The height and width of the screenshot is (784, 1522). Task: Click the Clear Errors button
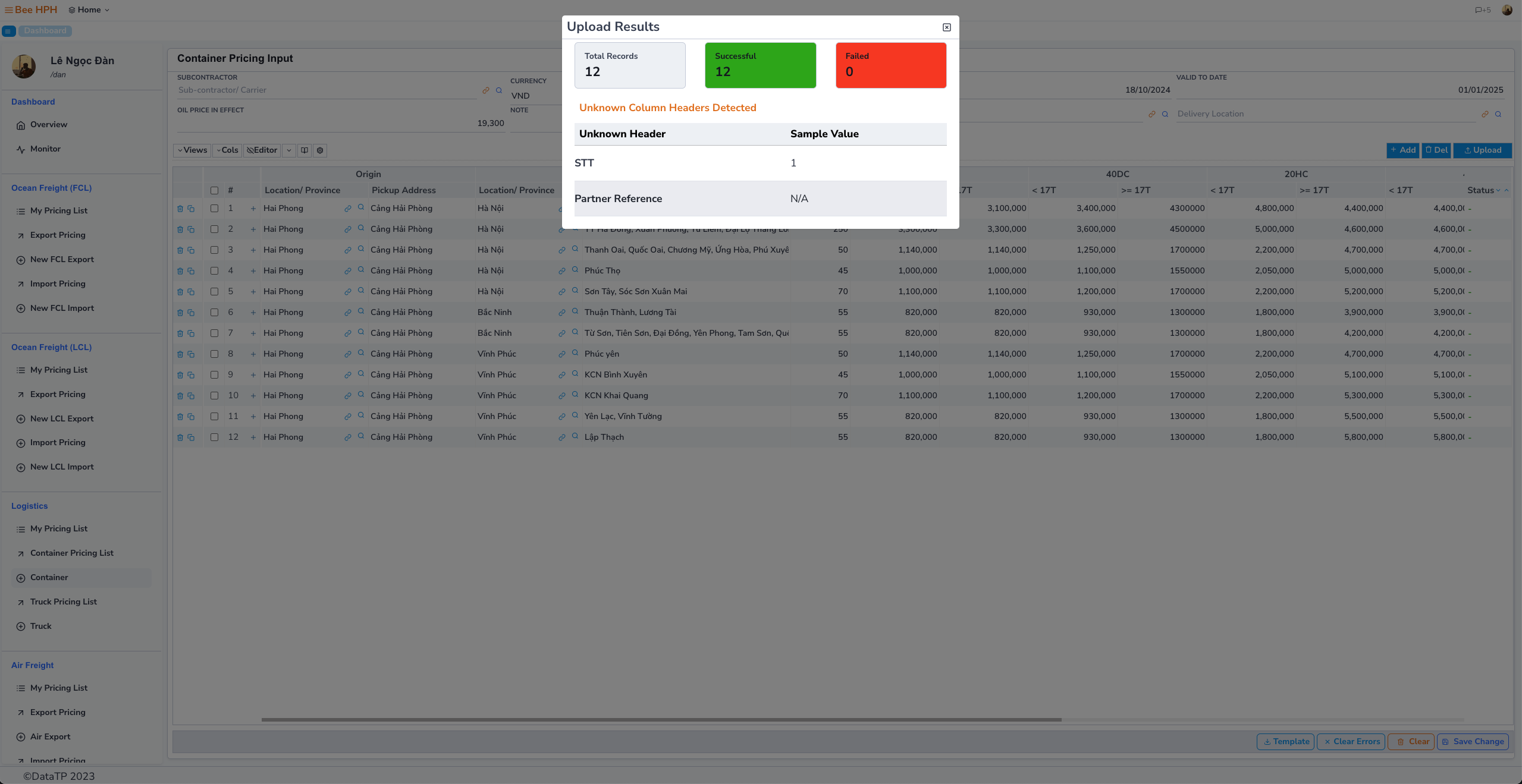click(x=1351, y=741)
